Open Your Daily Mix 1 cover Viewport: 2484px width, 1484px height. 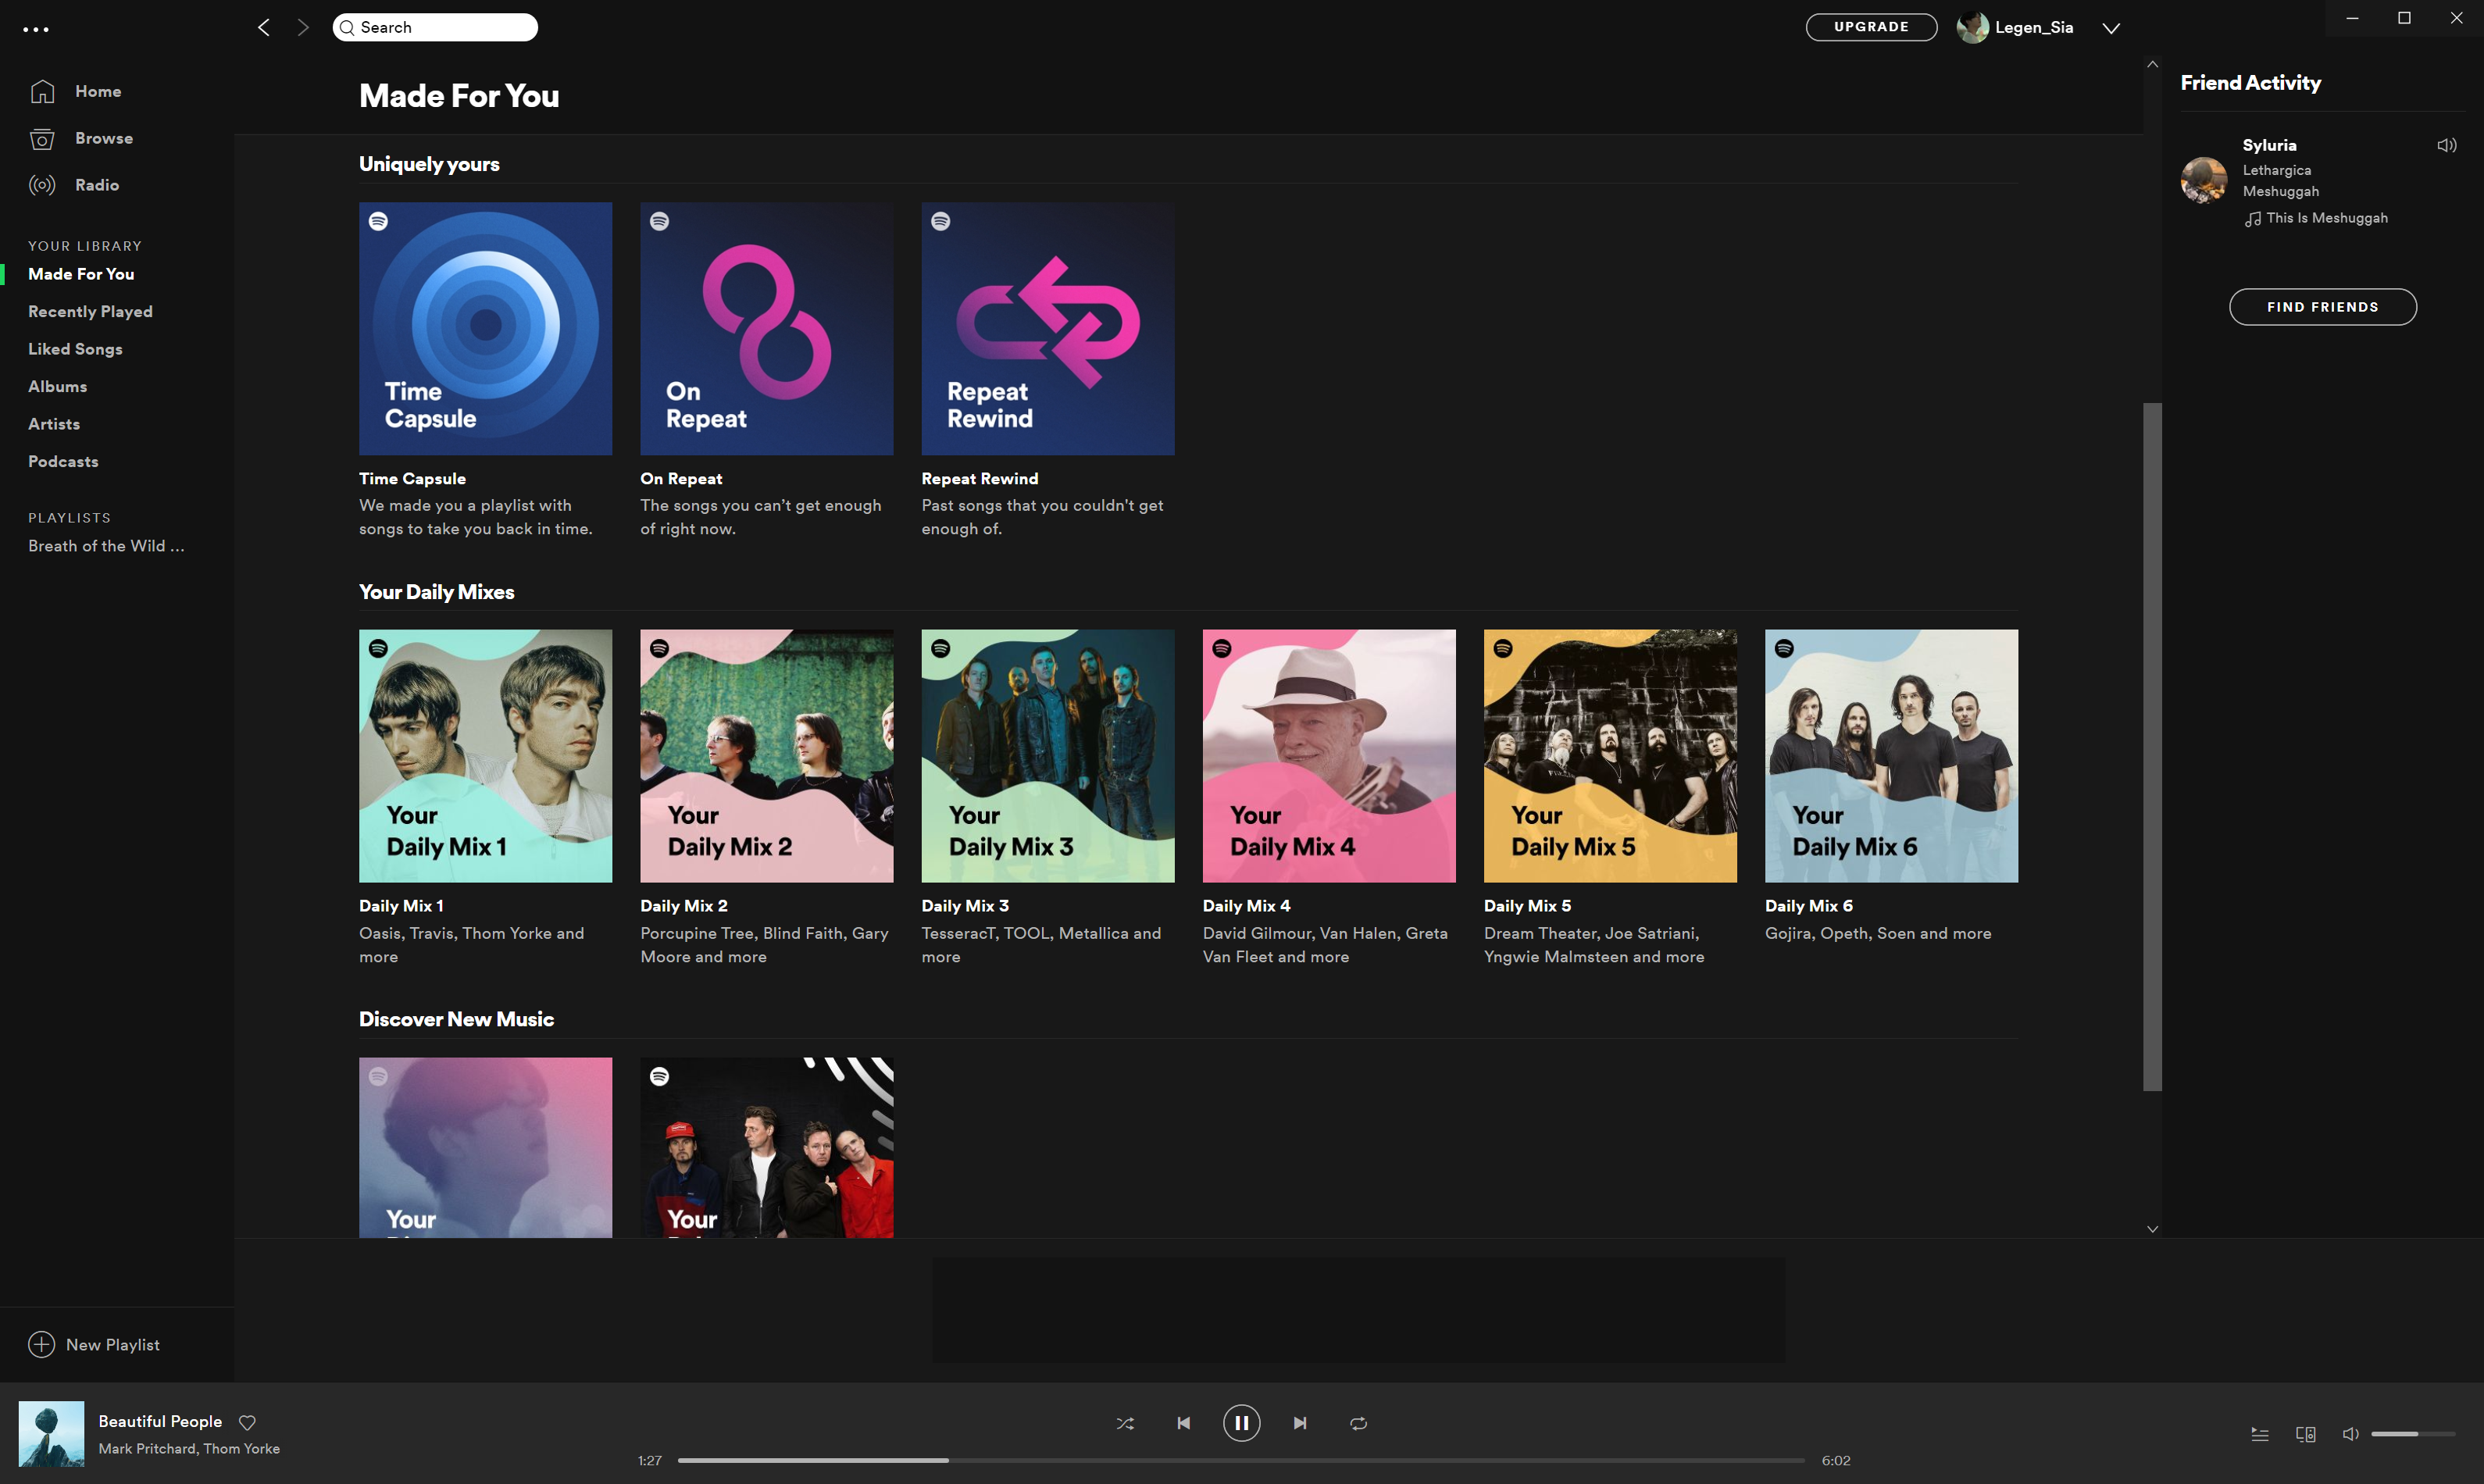(x=485, y=756)
